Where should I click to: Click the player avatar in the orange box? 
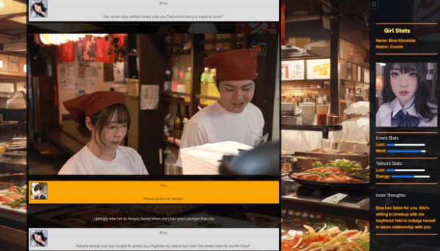pos(39,191)
